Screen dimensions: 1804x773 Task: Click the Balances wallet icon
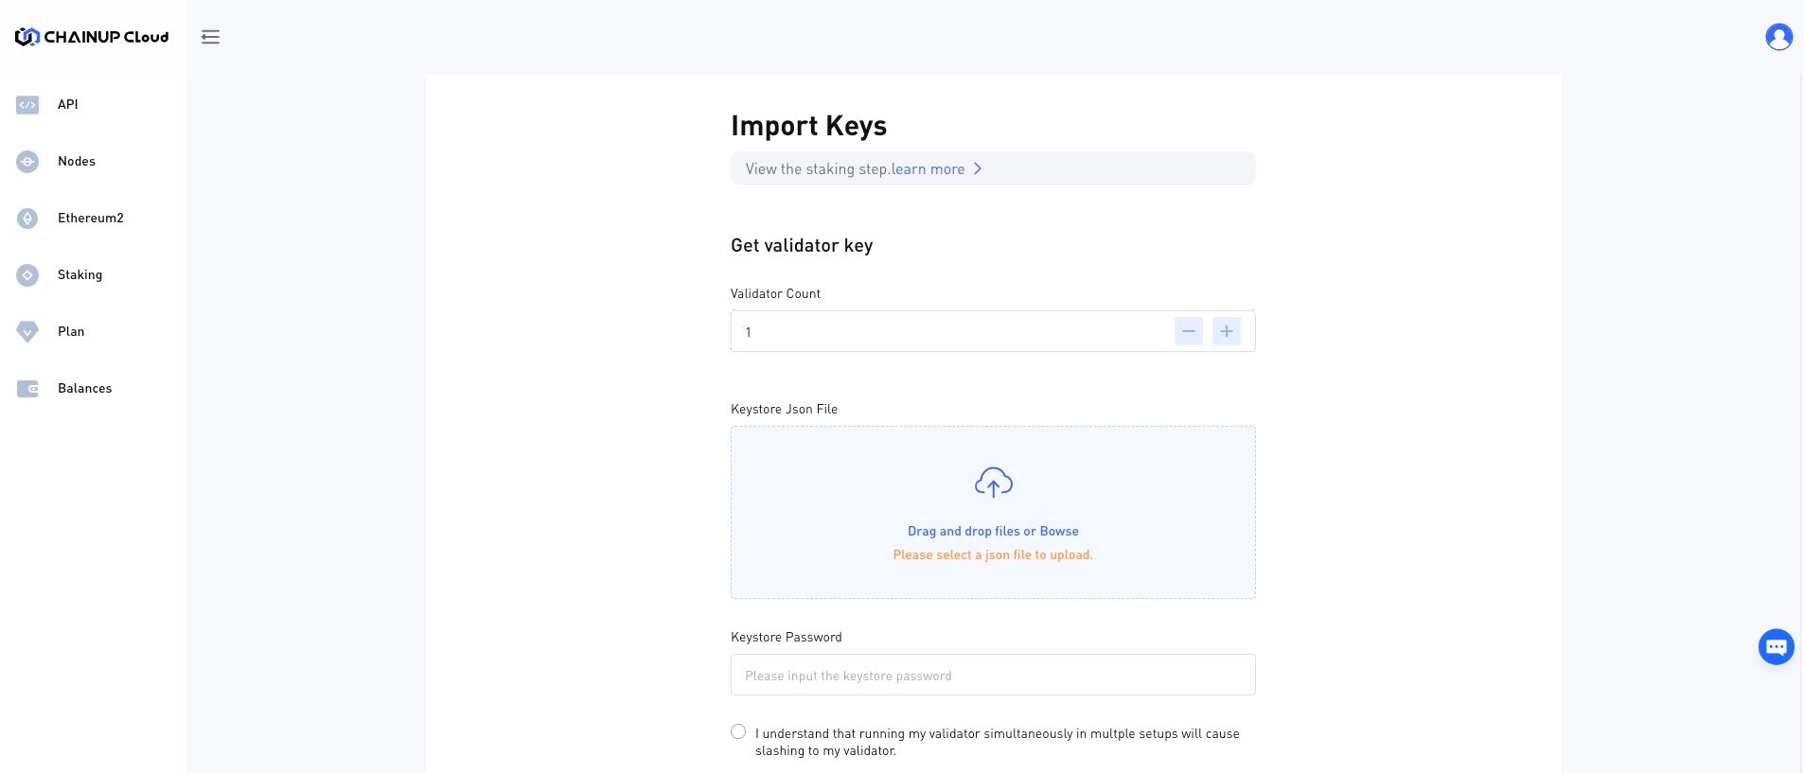click(x=27, y=389)
